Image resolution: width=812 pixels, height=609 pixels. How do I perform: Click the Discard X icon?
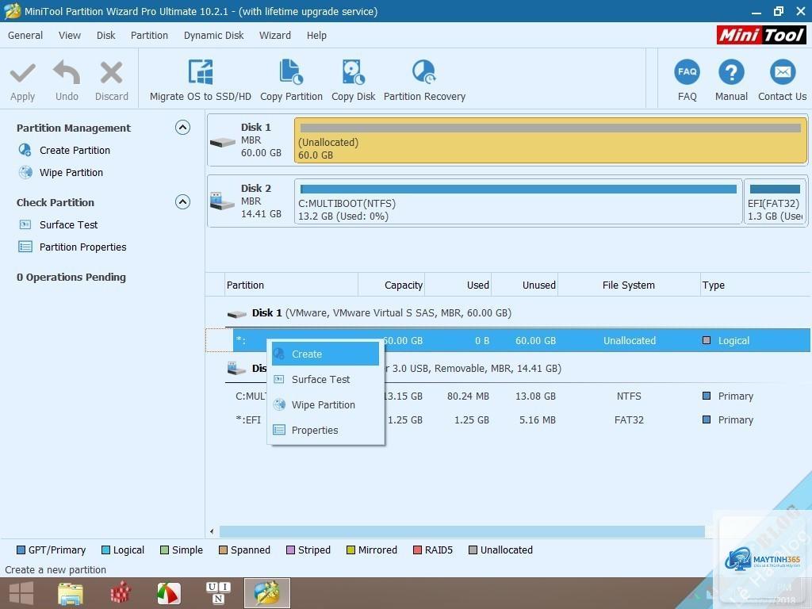(x=111, y=72)
